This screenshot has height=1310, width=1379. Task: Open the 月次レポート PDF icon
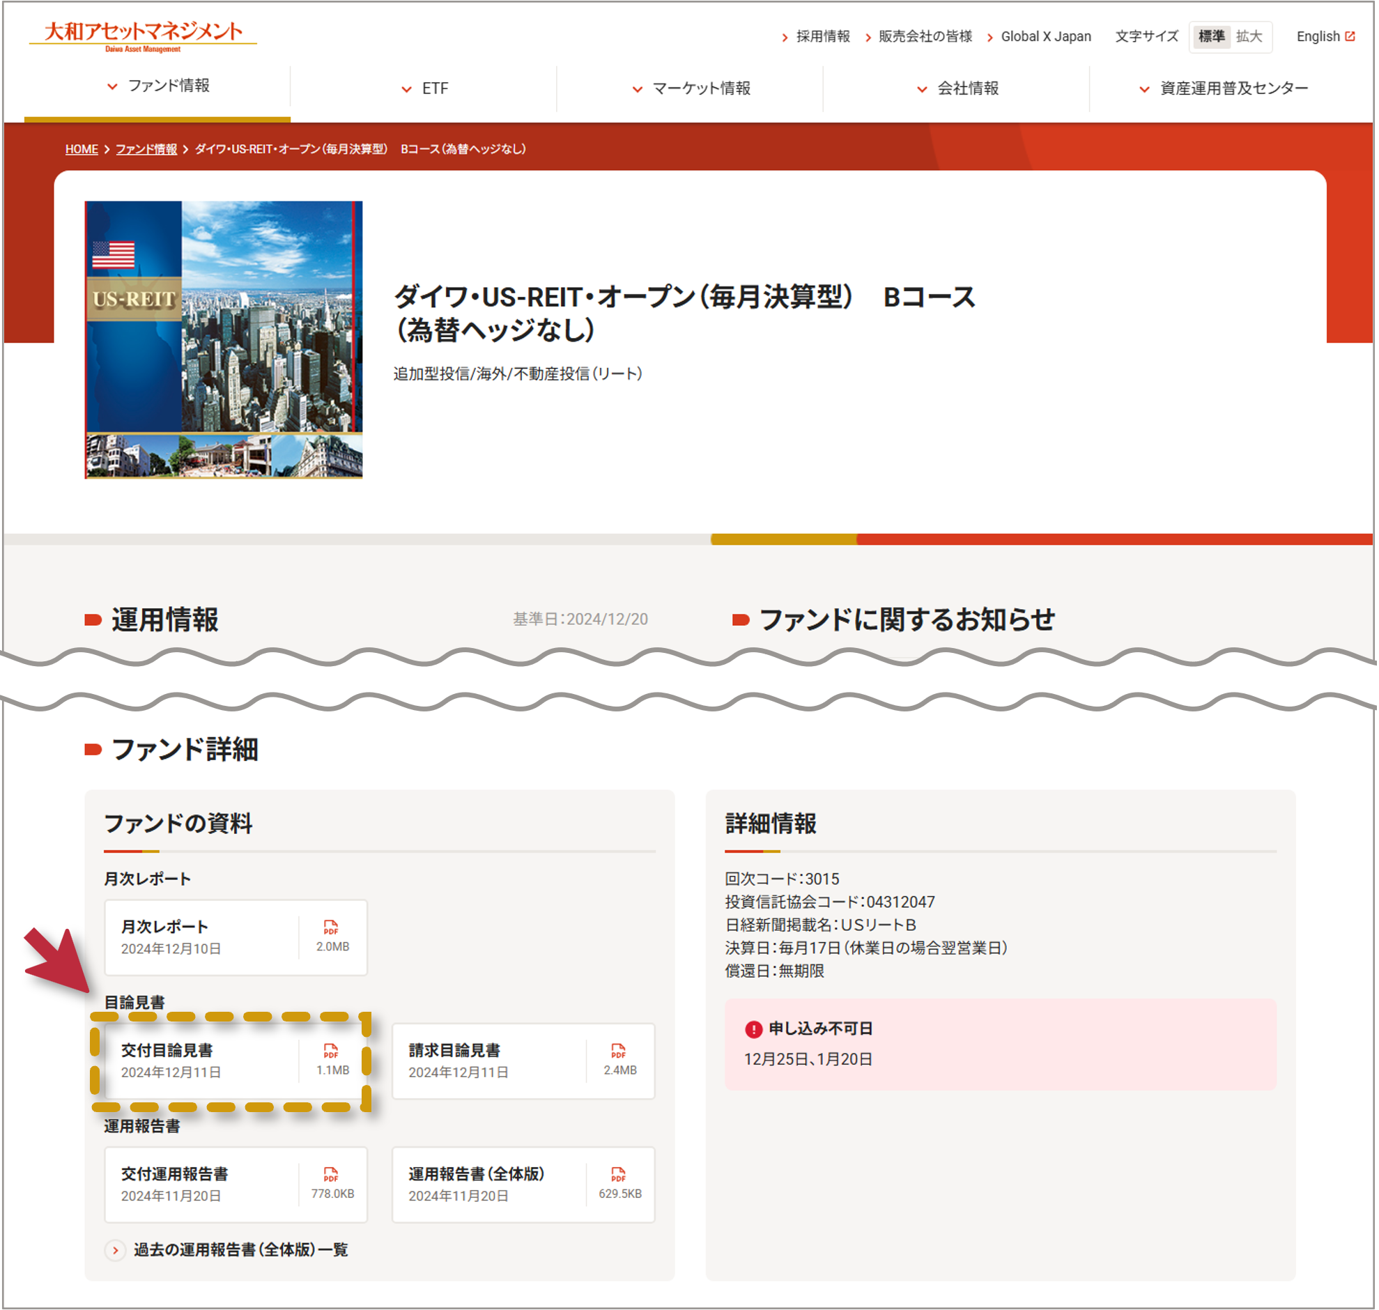pyautogui.click(x=332, y=928)
